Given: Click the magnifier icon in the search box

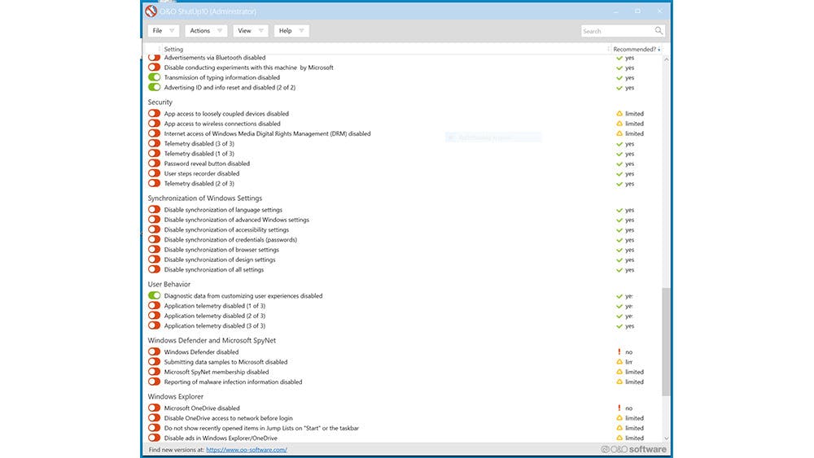Looking at the screenshot, I should coord(659,31).
